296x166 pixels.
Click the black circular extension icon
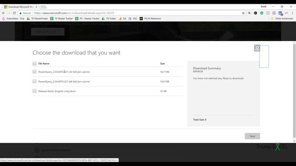pos(255,13)
